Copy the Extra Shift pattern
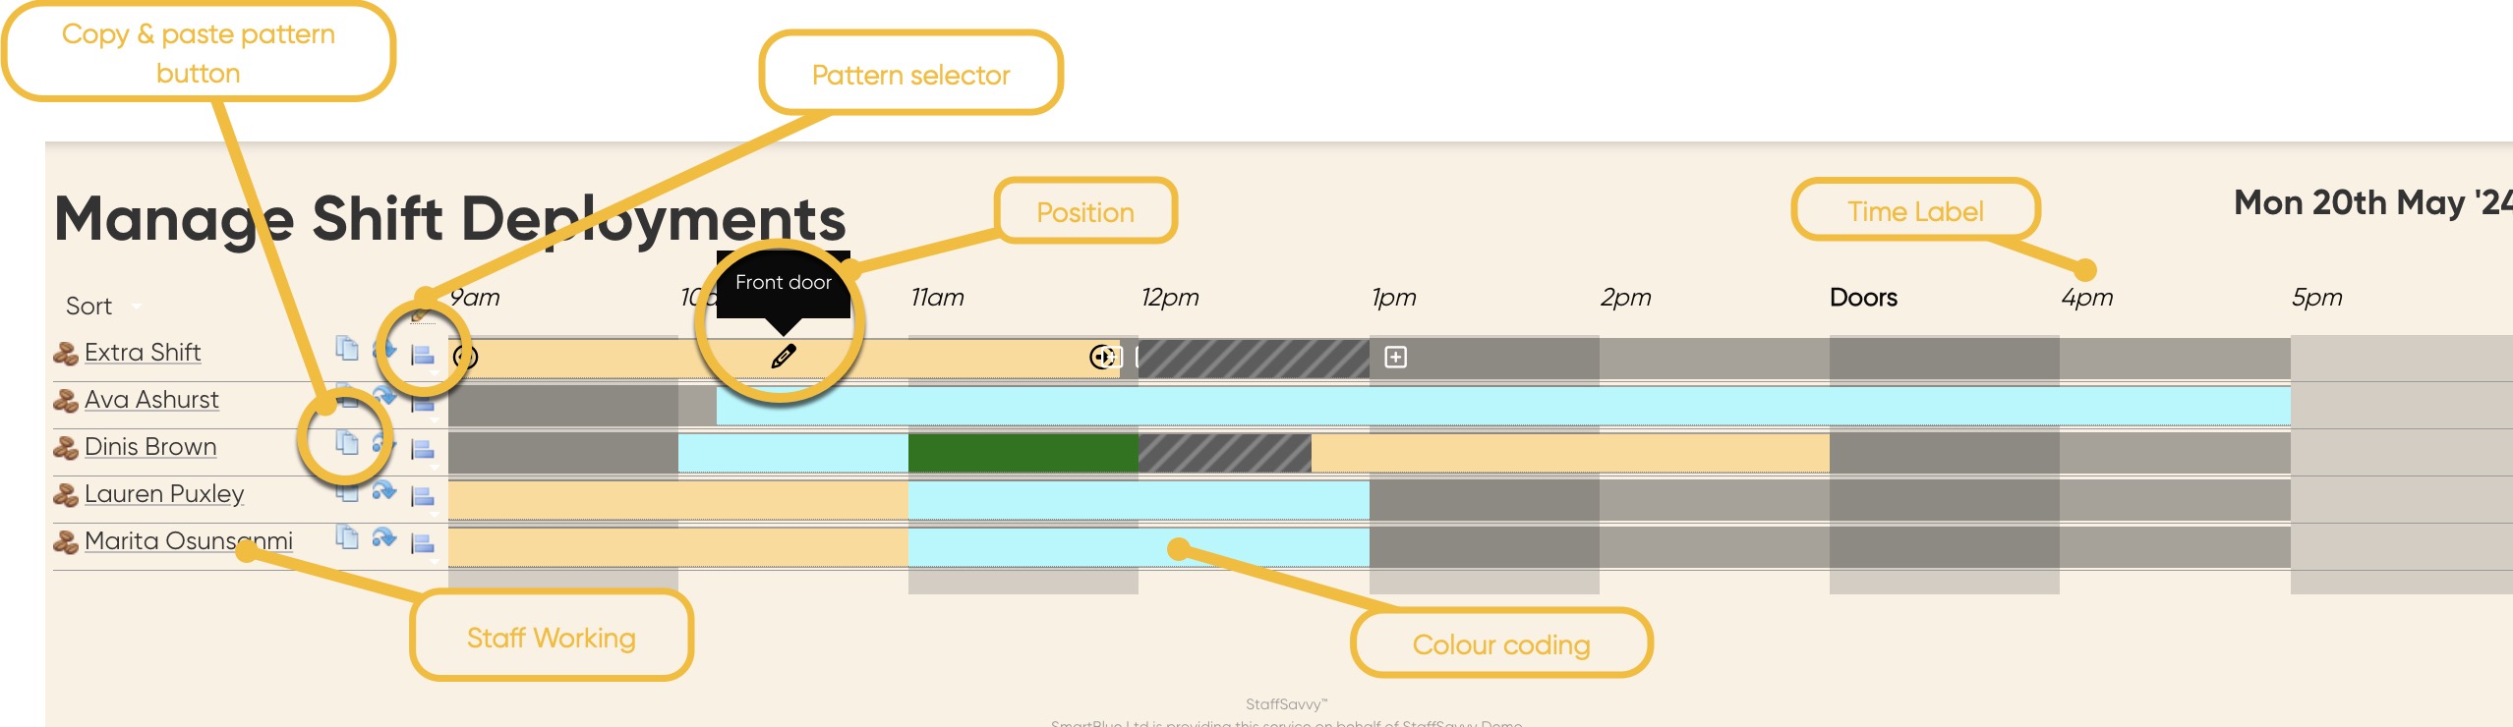 point(347,348)
